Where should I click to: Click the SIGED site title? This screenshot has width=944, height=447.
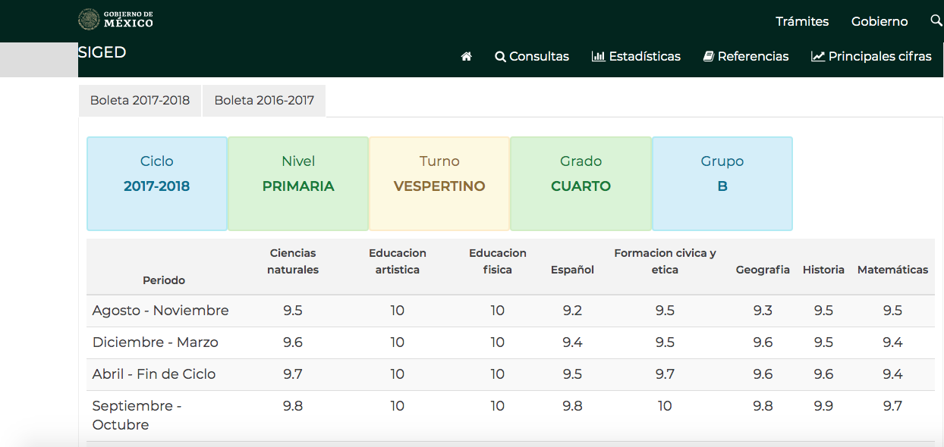pyautogui.click(x=102, y=52)
